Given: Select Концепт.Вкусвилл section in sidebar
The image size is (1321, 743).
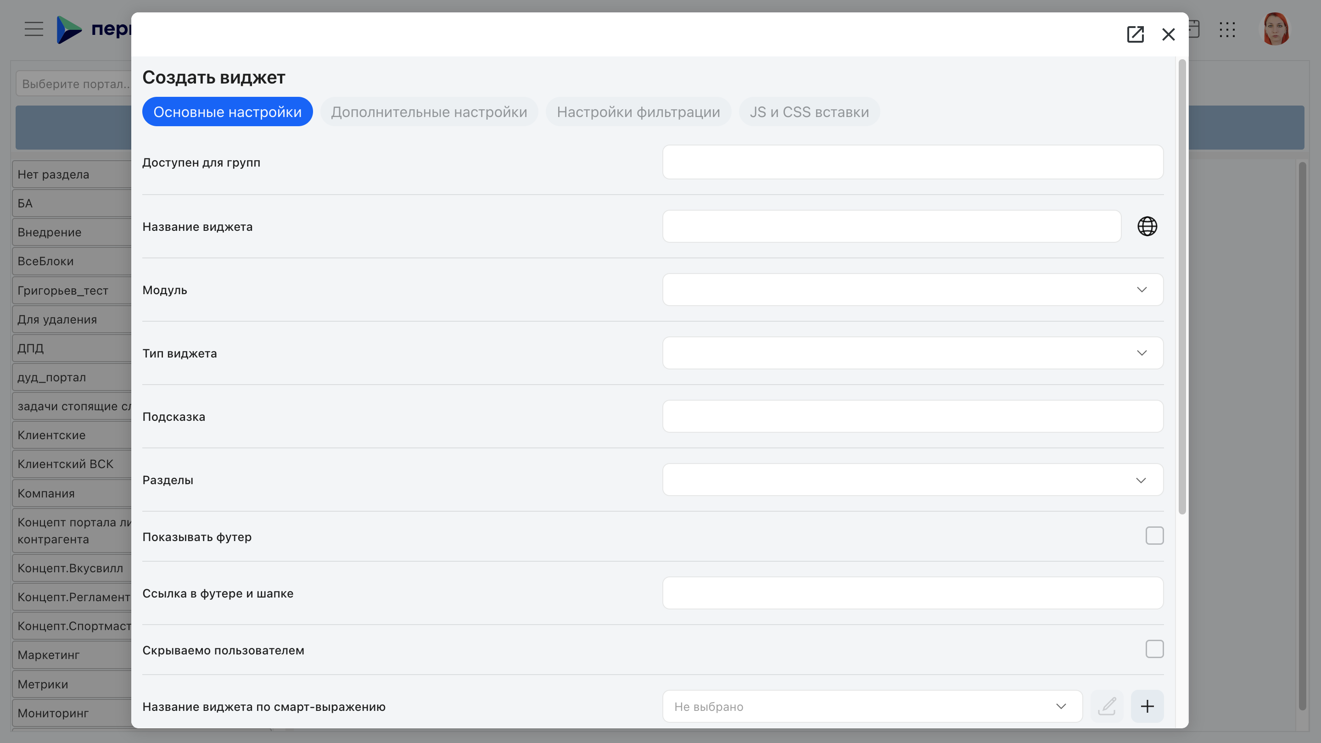Looking at the screenshot, I should [x=72, y=568].
